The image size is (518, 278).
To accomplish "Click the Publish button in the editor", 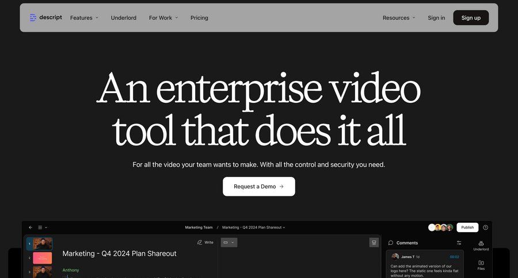I will coord(467,227).
